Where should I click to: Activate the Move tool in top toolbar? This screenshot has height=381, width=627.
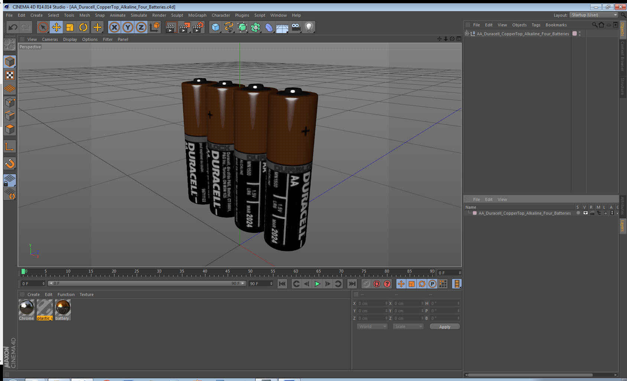pos(56,27)
